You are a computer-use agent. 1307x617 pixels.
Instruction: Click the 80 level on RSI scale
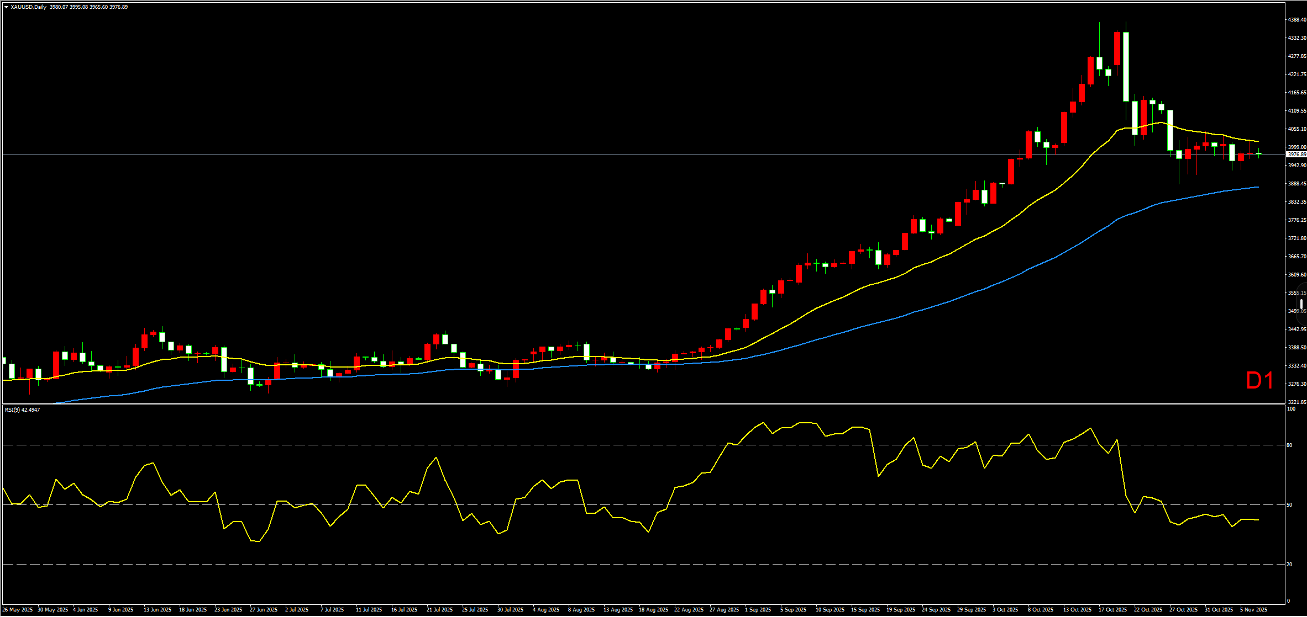point(1289,445)
